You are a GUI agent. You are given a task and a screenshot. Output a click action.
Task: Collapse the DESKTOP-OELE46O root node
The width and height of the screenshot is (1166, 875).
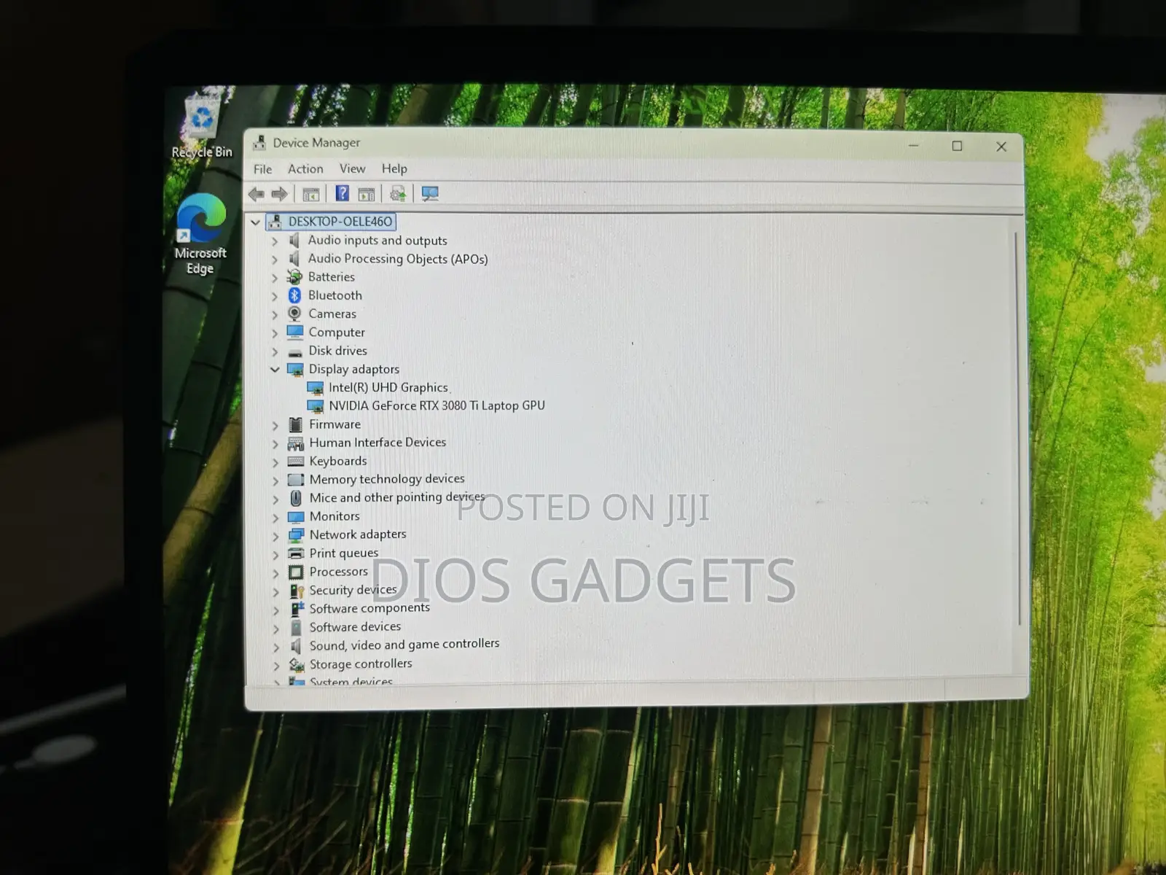click(x=255, y=222)
